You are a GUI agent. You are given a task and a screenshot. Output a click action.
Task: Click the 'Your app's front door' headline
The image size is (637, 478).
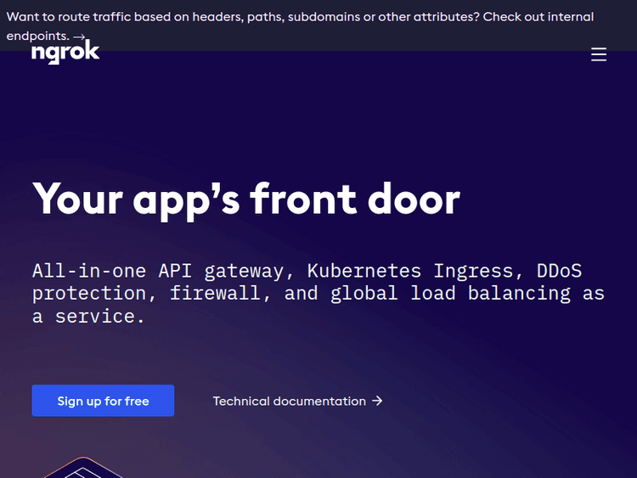click(x=245, y=199)
